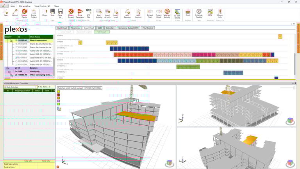This screenshot has height=169, width=300.
Task: Open the Calendars tab
Action: pyautogui.click(x=110, y=28)
